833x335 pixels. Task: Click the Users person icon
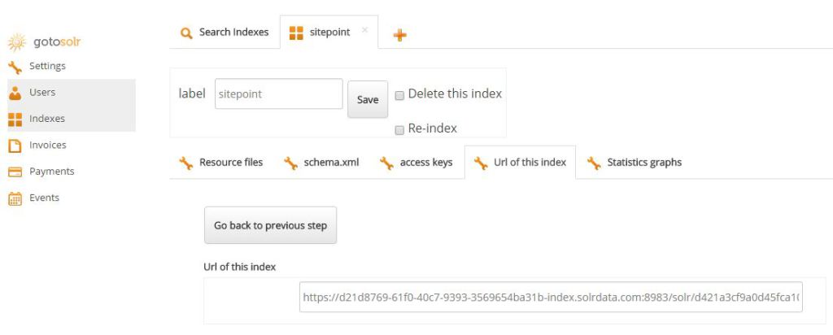(x=15, y=93)
